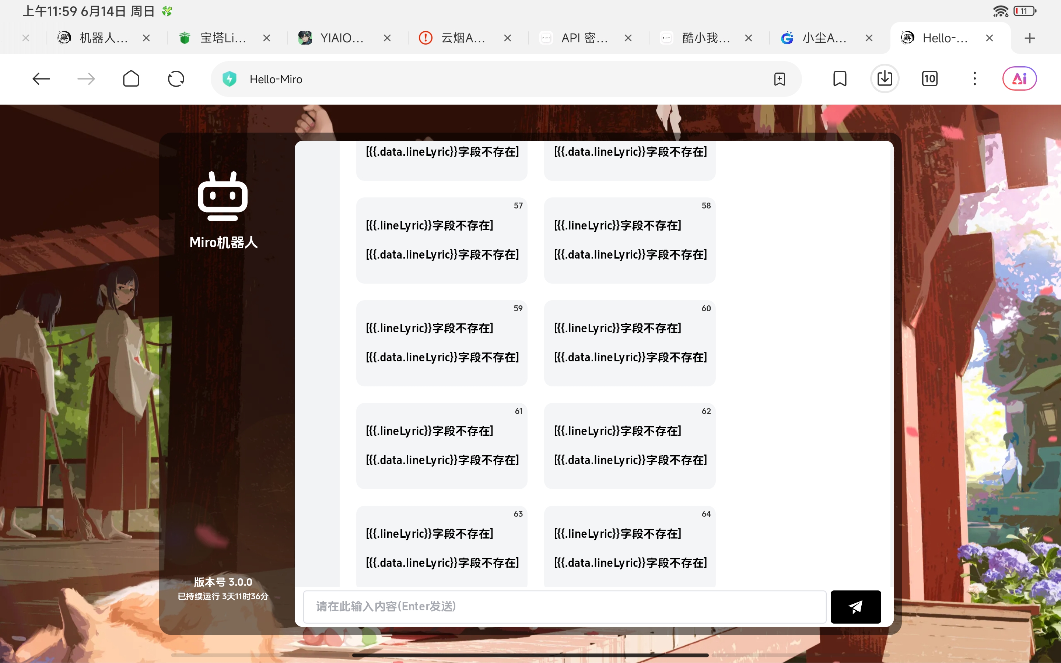Select lyric card number 60
The width and height of the screenshot is (1061, 663).
(630, 343)
